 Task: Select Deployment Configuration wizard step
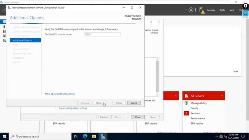point(26,27)
